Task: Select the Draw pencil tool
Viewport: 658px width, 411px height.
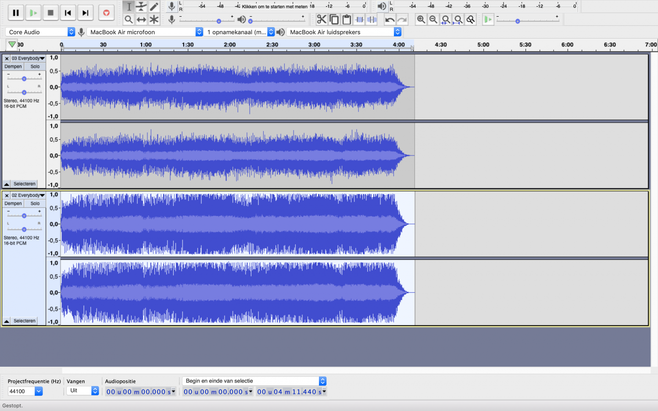Action: click(x=154, y=7)
